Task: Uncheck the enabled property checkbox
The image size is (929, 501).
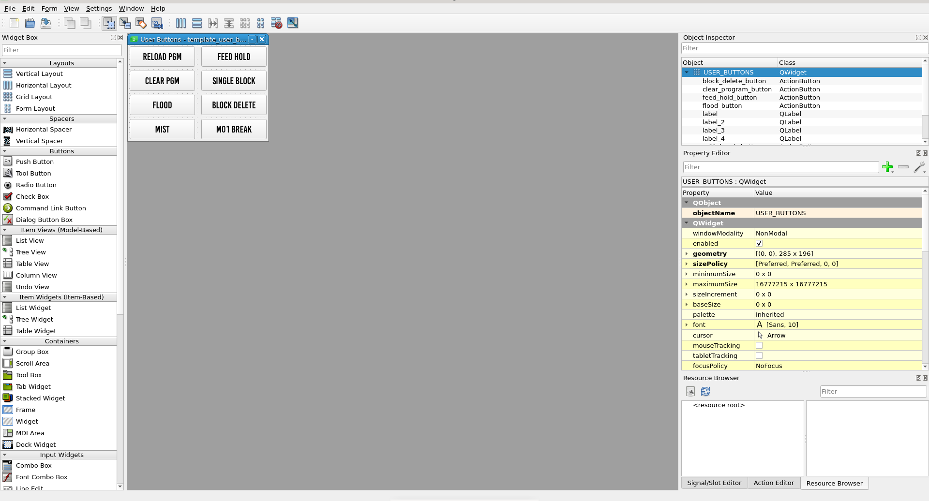Action: click(759, 244)
